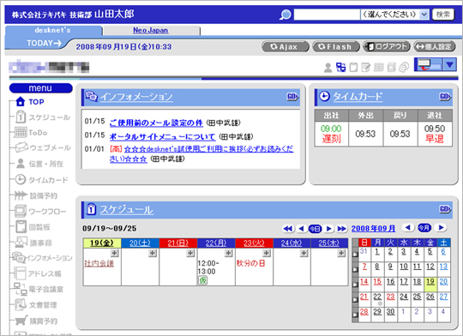Add schedule on 25(木) plus icon
463x336 pixels.
click(x=341, y=253)
